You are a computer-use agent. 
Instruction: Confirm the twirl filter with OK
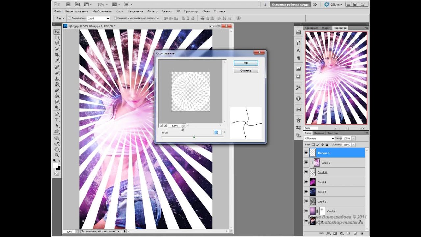[246, 63]
